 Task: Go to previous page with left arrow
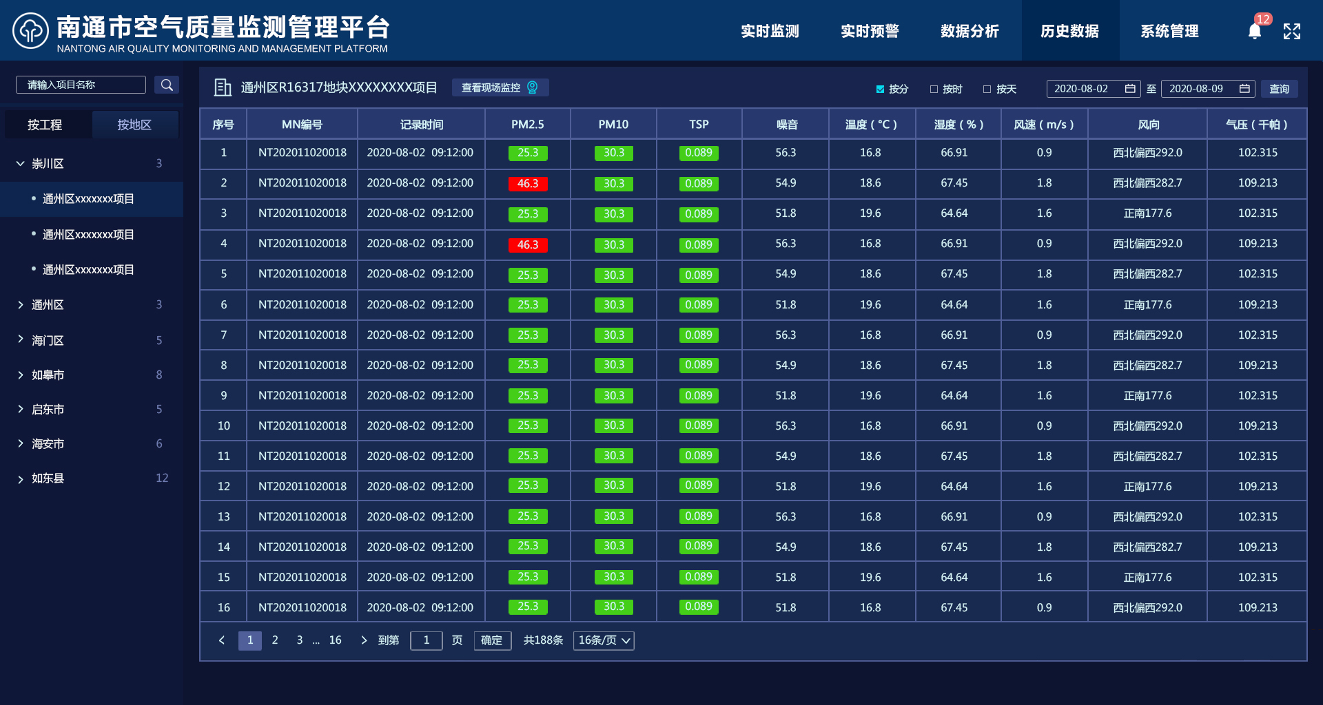coord(222,640)
